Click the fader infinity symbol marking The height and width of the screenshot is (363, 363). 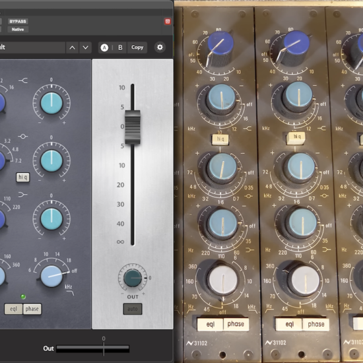point(120,242)
